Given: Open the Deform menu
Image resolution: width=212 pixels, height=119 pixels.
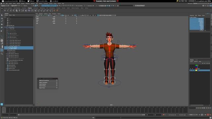Looking at the screenshot, I should coord(41,4).
